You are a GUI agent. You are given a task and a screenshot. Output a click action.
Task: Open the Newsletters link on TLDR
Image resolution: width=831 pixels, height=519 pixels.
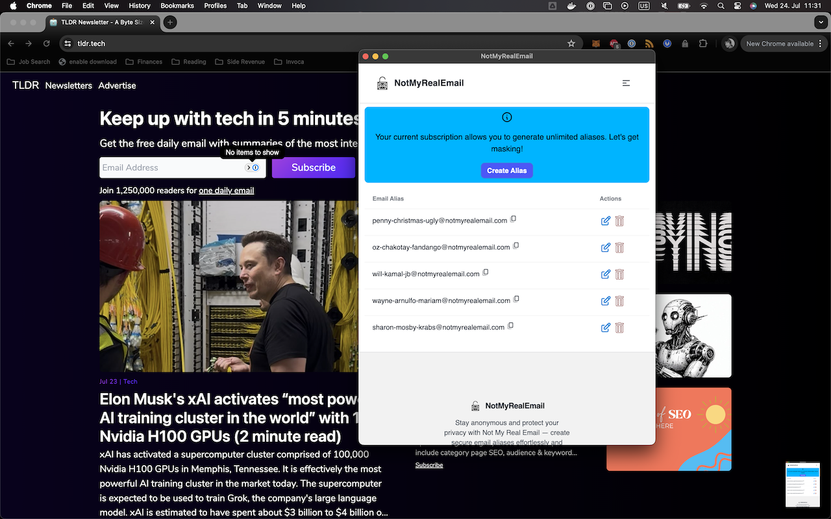(69, 85)
